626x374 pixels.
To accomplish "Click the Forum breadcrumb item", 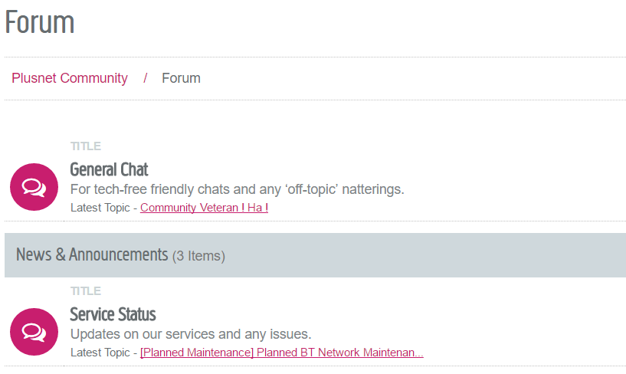I will click(181, 78).
